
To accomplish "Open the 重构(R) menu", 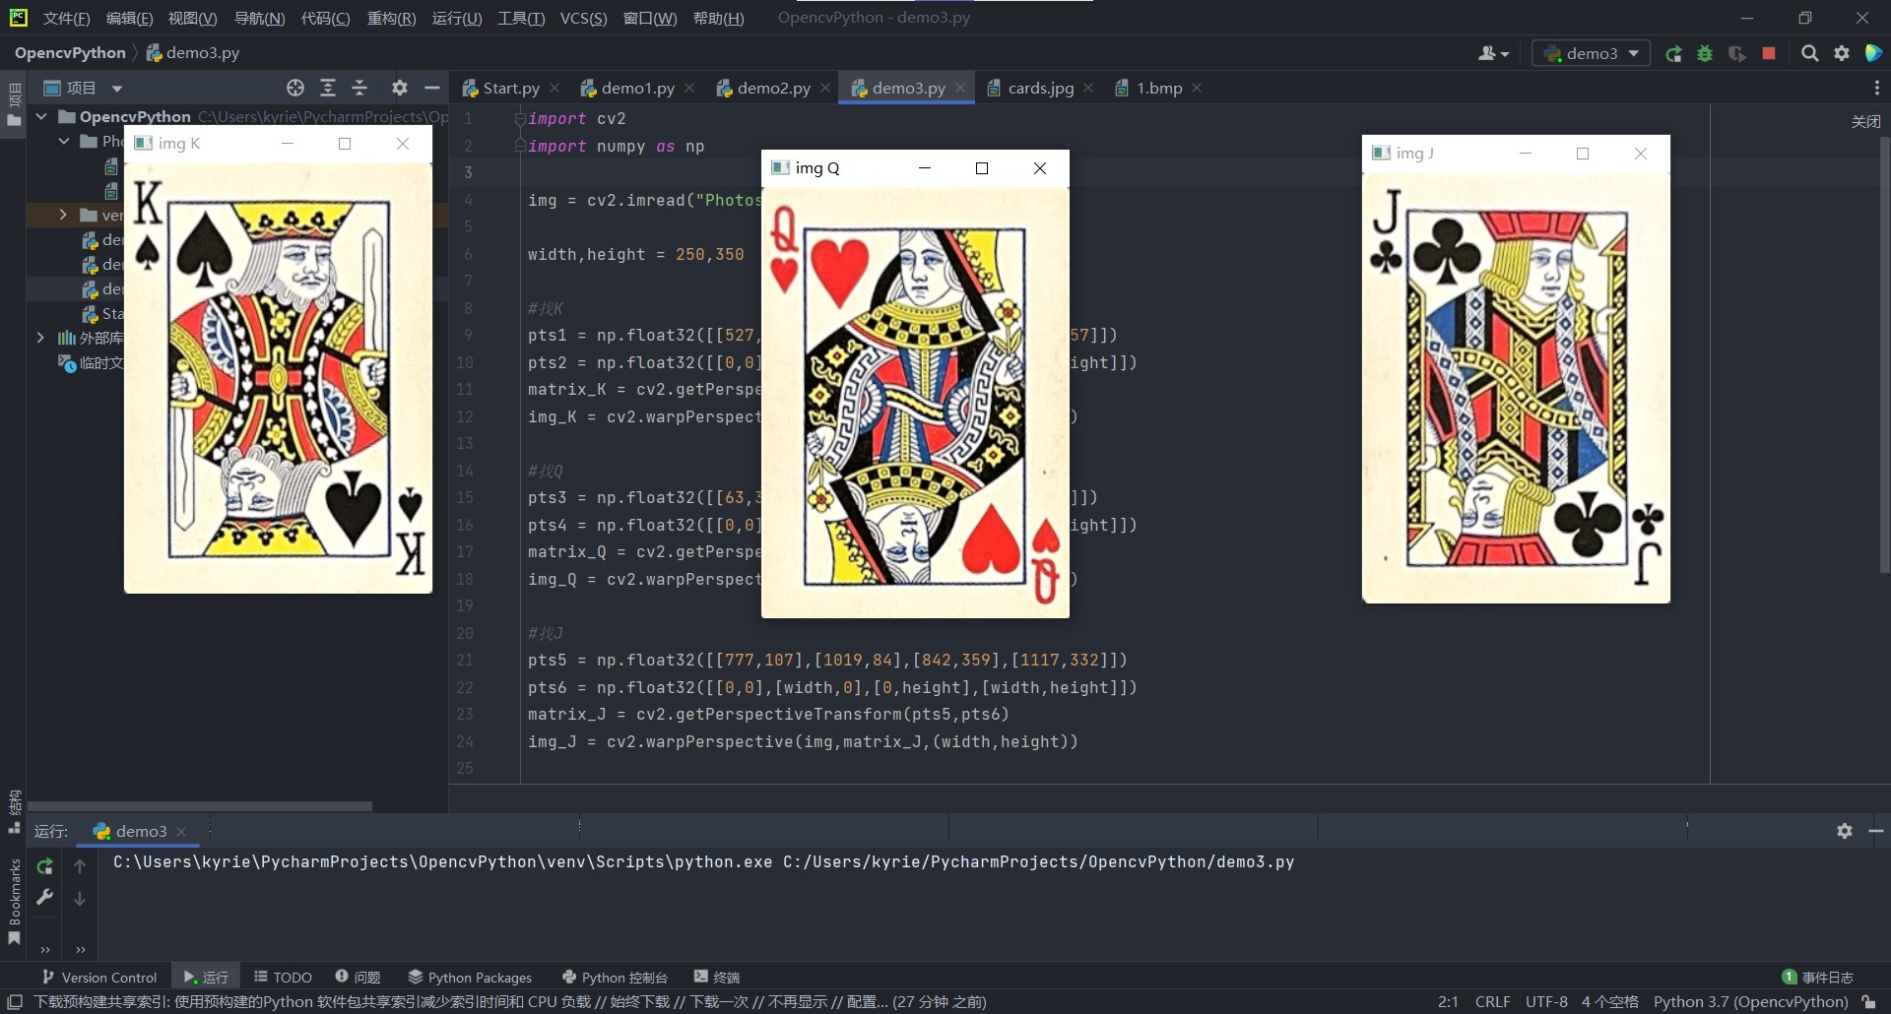I will 391,19.
